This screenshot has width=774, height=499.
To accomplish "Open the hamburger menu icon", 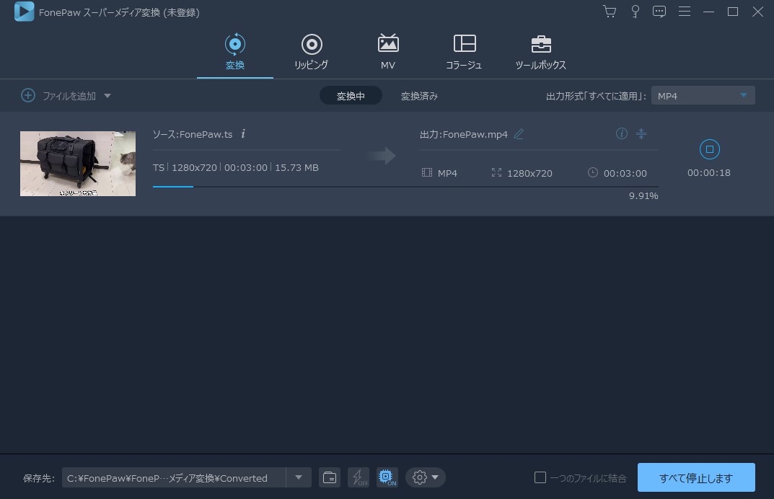I will 684,12.
